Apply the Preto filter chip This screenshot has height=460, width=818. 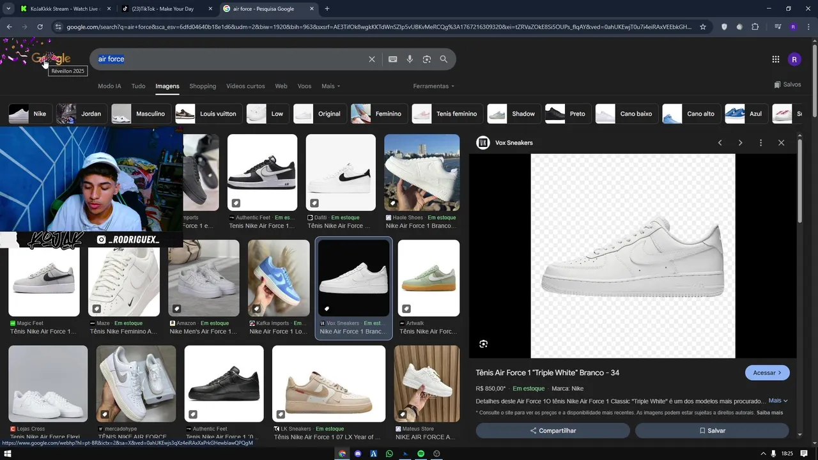[x=567, y=114]
